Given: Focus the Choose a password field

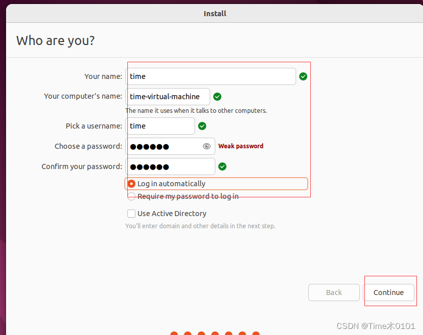Looking at the screenshot, I should tap(170, 146).
